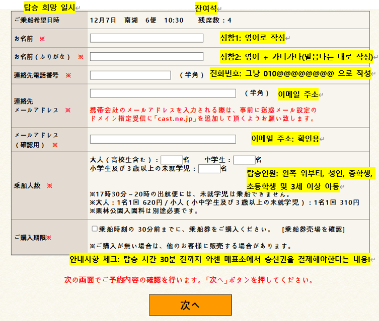This screenshot has width=379, height=321.
Task: Click the red 次の画面でご予約内容の確認 instruction
Action: pos(189,280)
